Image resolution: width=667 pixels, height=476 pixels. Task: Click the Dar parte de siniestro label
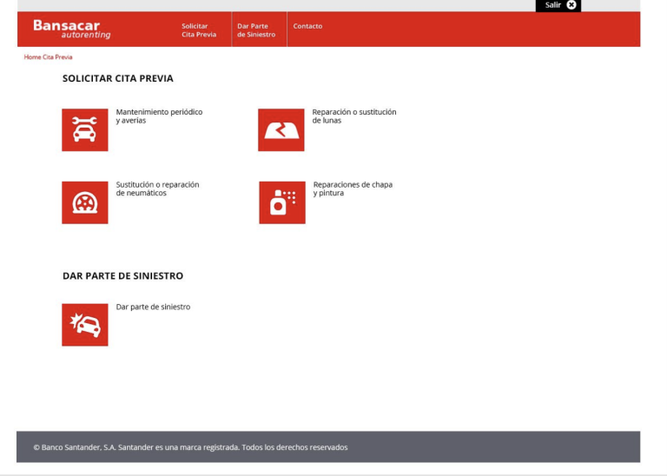coord(153,307)
